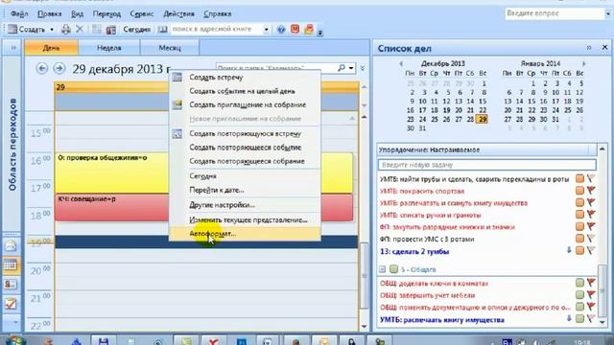Open task закупить разрядные книжки и значки
The image size is (614, 345).
pyautogui.click(x=447, y=227)
